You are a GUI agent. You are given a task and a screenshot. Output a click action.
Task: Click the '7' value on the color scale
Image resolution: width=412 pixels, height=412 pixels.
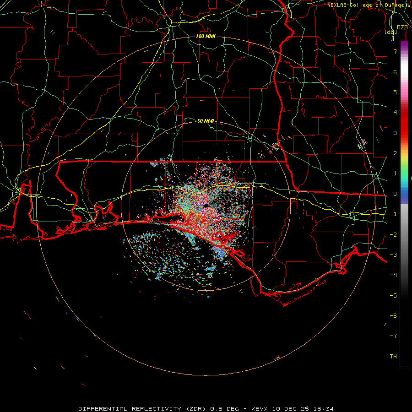click(x=395, y=51)
